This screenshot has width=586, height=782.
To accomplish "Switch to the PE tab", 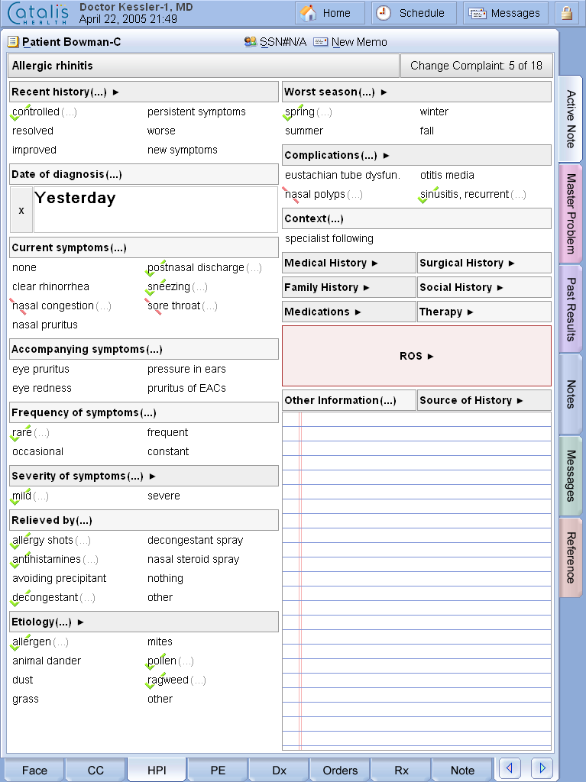I will coord(218,770).
